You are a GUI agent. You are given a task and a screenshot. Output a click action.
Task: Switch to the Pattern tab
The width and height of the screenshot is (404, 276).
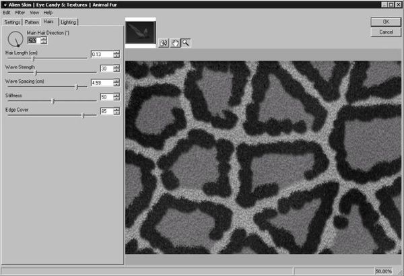pyautogui.click(x=32, y=22)
